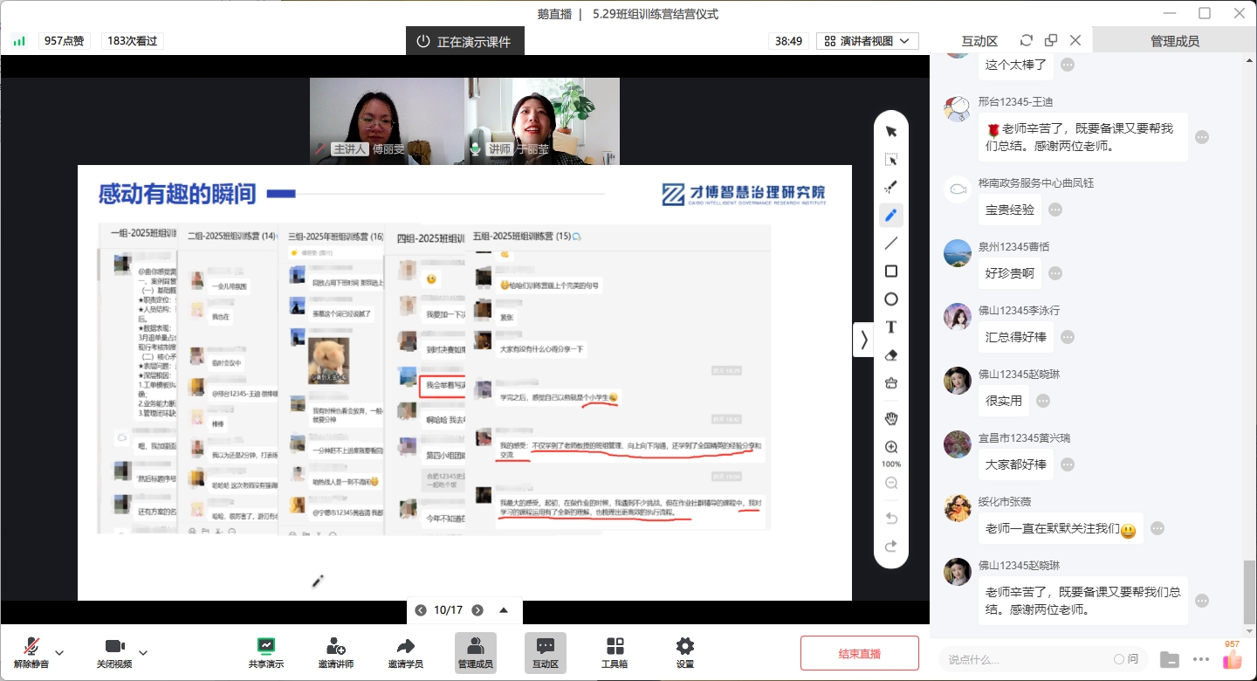Select the laser pointer tool
1257x681 pixels.
pos(891,187)
